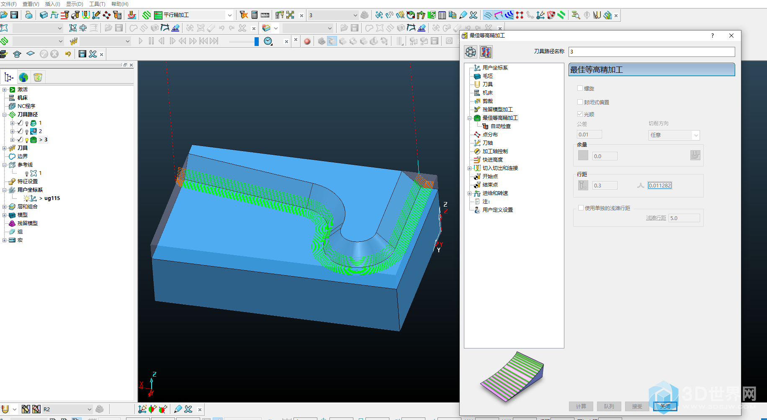Expand 进给和转速 in dialog tree
The width and height of the screenshot is (767, 420).
470,193
